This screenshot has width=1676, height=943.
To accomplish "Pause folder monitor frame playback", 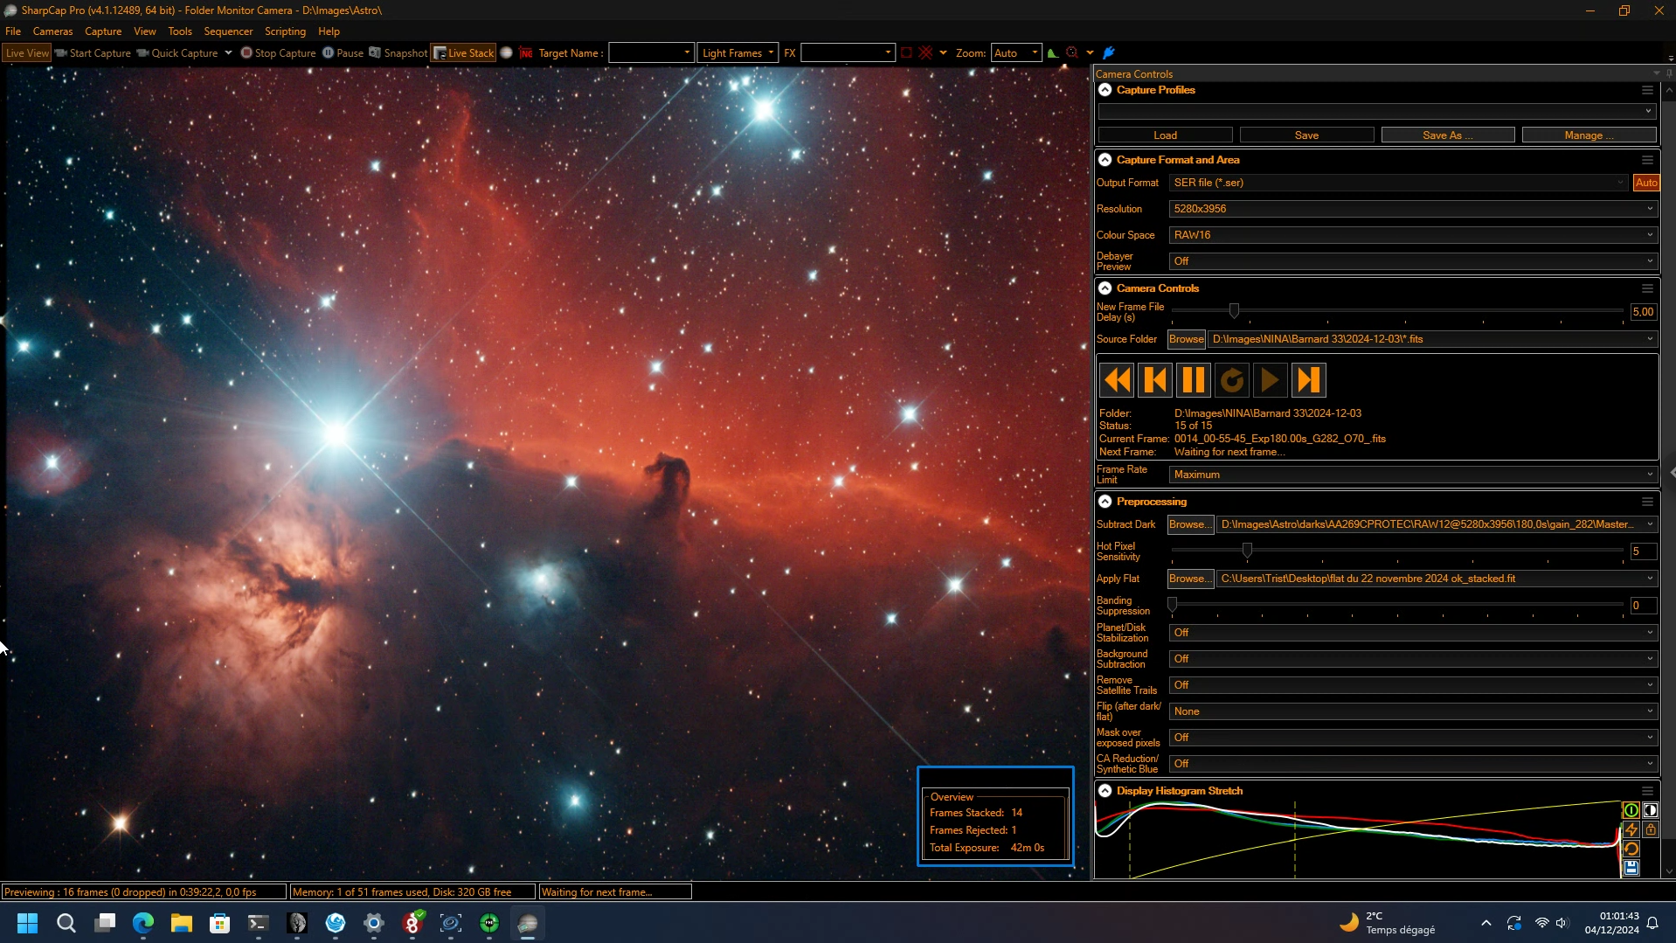I will click(1194, 380).
